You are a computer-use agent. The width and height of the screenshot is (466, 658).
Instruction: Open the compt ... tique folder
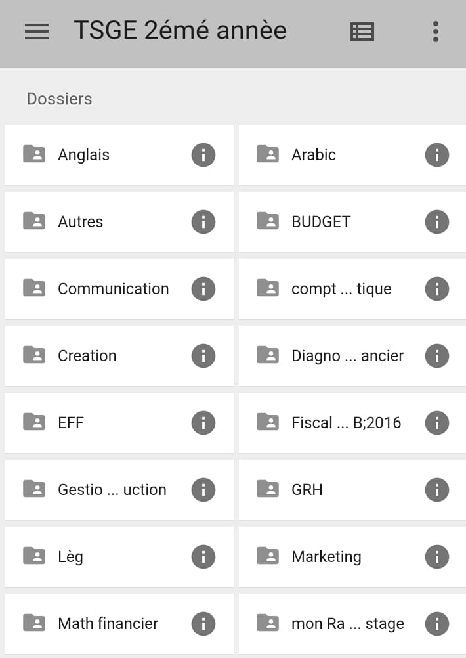coord(352,289)
